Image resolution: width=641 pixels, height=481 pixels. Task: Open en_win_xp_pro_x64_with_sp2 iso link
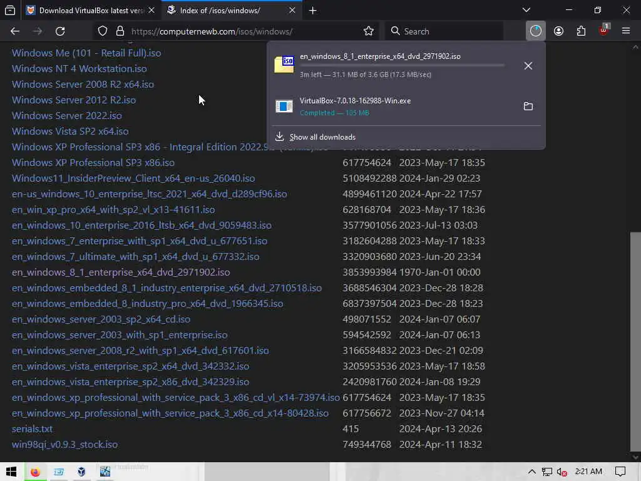113,209
